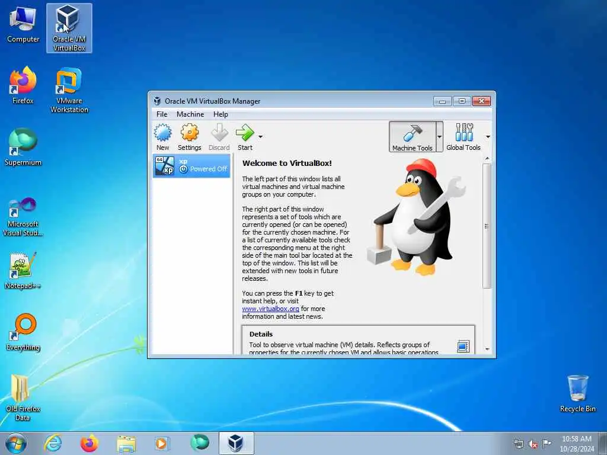Expand the Global Tools dropdown arrow
607x455 pixels.
[488, 137]
